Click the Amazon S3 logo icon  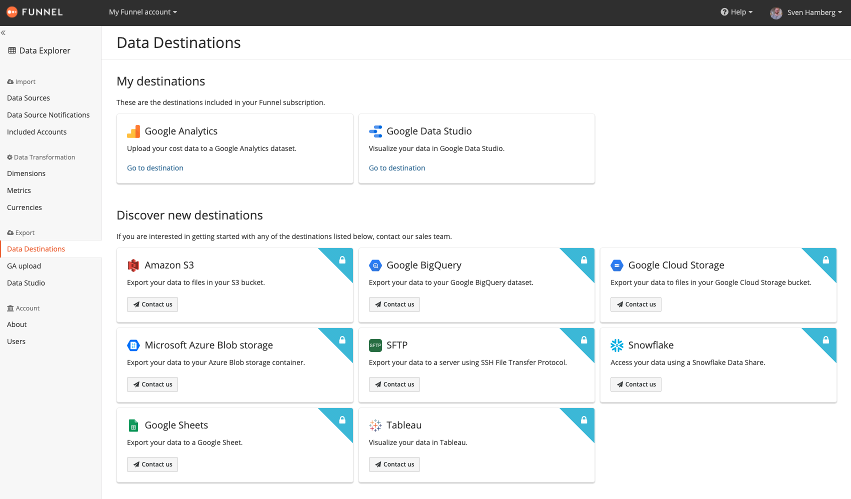click(x=133, y=265)
